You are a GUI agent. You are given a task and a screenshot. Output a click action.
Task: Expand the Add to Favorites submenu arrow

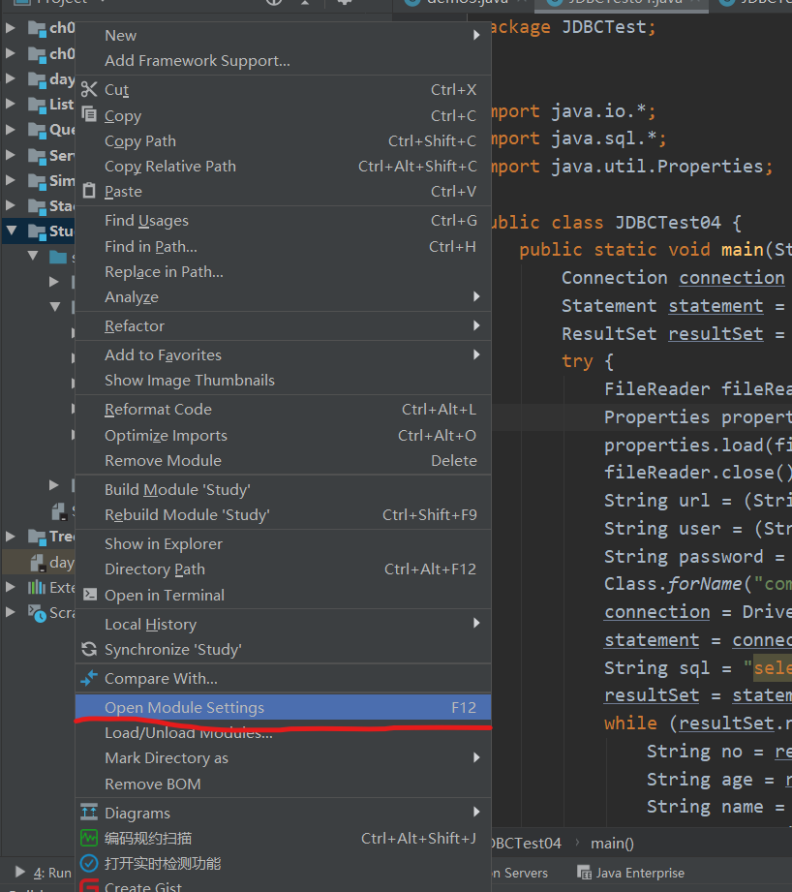coord(476,354)
